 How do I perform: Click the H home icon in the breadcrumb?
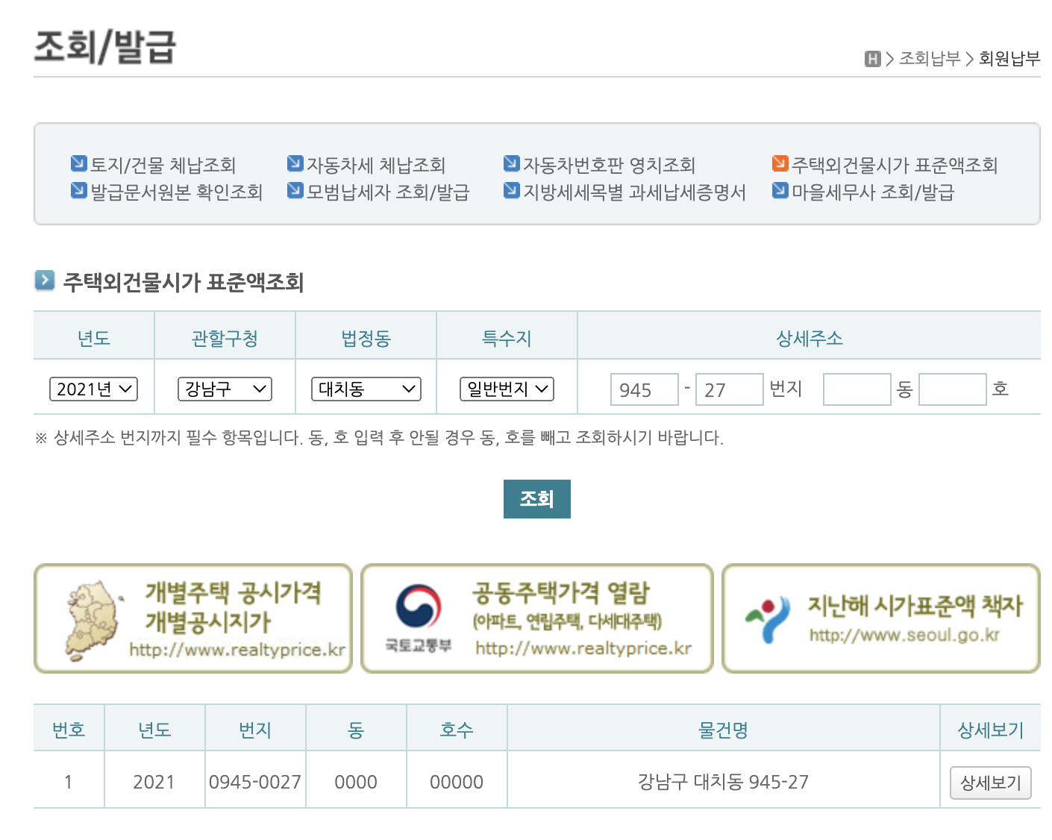coord(873,58)
